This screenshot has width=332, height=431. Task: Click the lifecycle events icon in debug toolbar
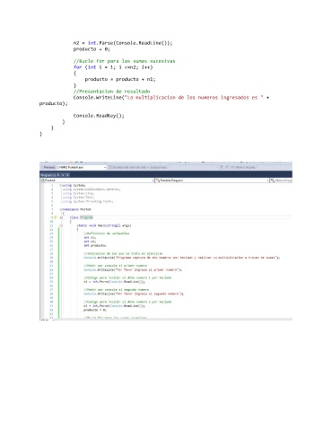click(x=110, y=167)
